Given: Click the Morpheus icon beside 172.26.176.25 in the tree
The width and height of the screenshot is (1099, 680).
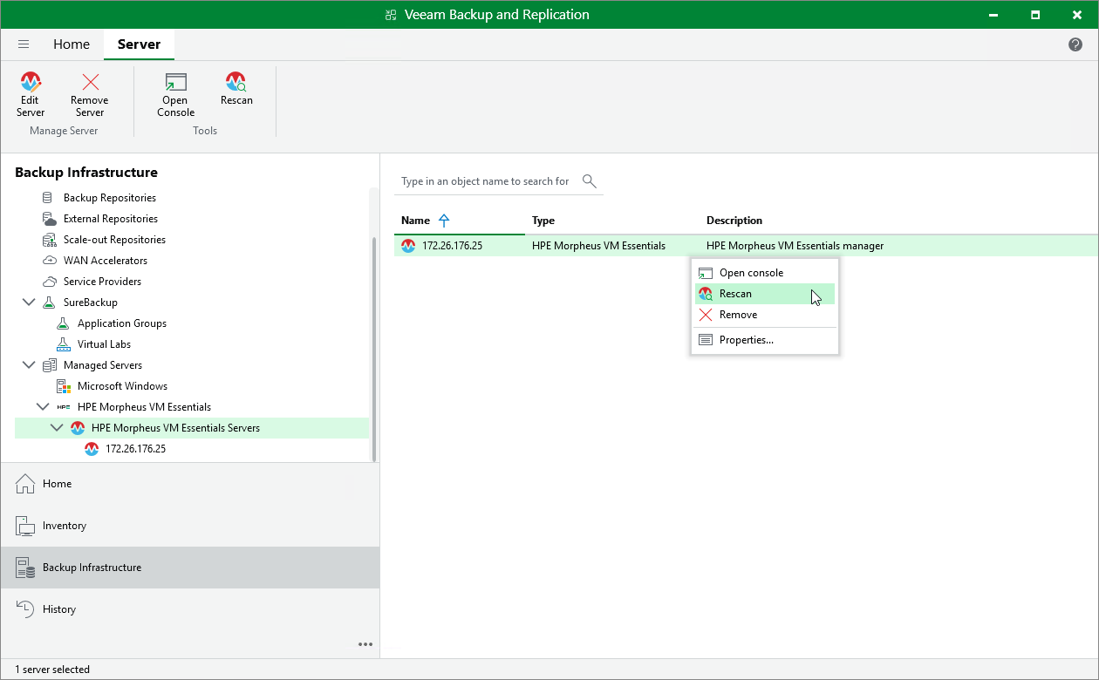Looking at the screenshot, I should click(x=92, y=449).
